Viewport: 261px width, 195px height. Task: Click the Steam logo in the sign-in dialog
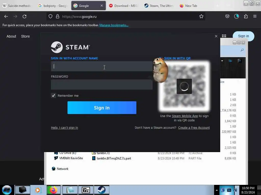[70, 47]
